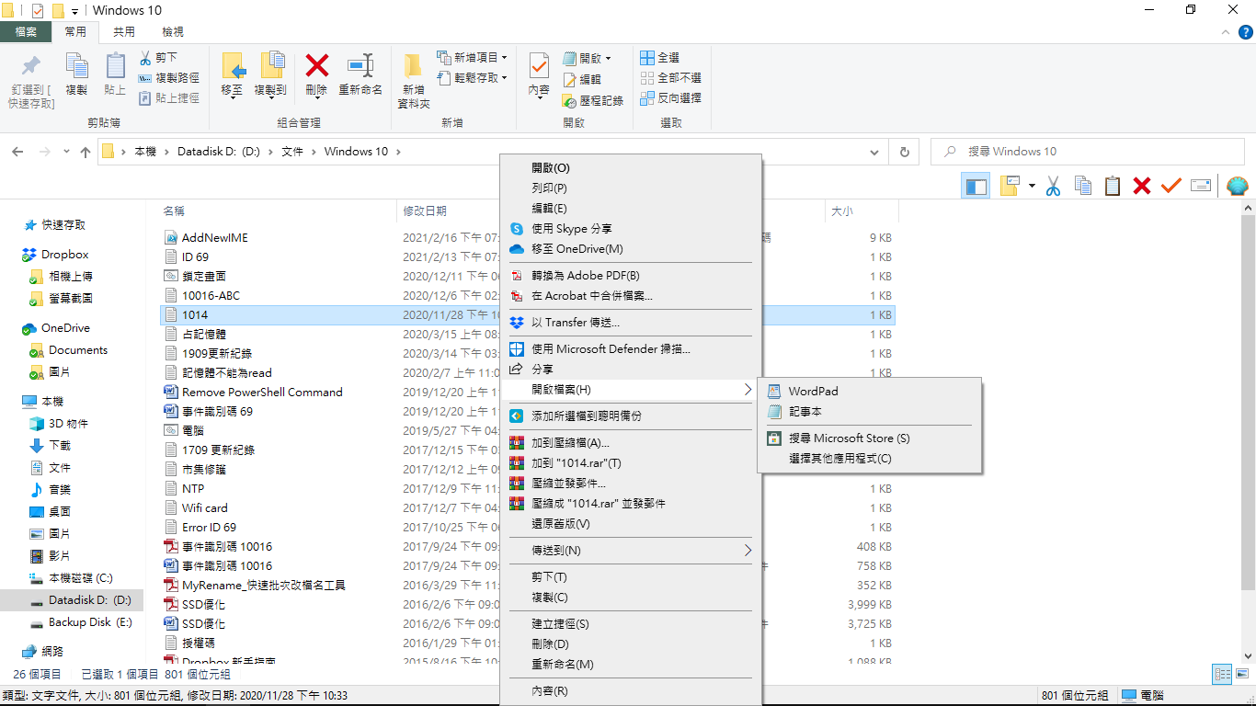The image size is (1256, 706).
Task: Open the recent locations dropdown beside the forward arrow
Action: (x=65, y=152)
